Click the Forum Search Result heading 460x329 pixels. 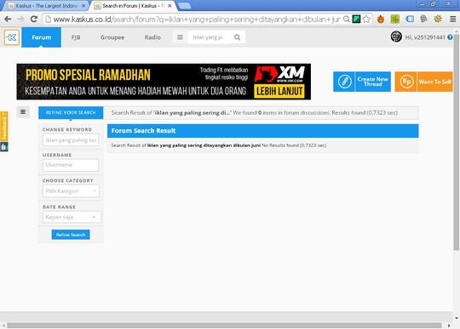point(143,131)
